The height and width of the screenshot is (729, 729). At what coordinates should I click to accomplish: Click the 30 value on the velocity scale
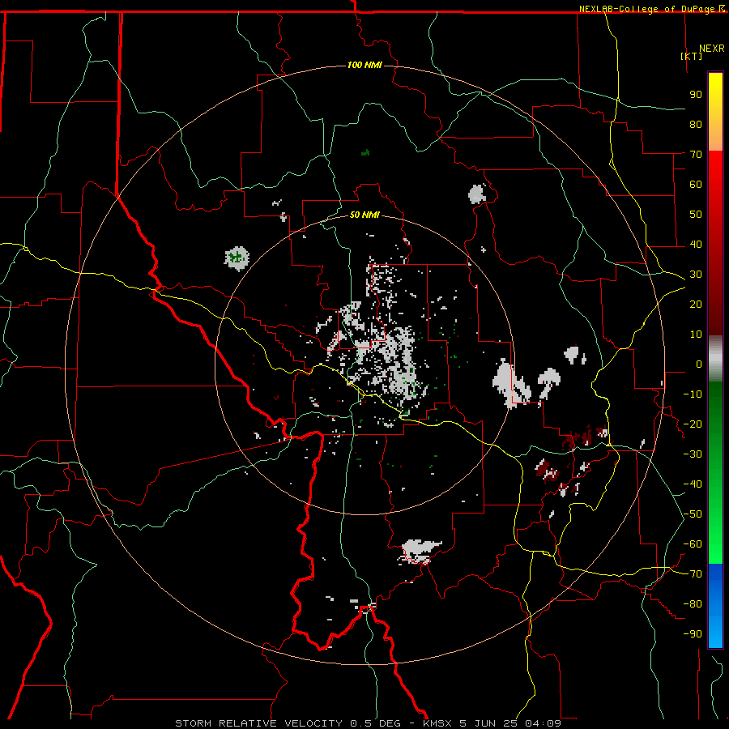coord(696,275)
